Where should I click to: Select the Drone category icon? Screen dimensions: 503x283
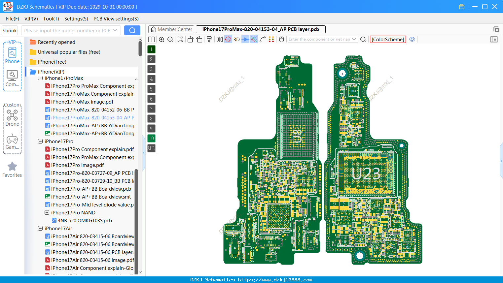12,118
